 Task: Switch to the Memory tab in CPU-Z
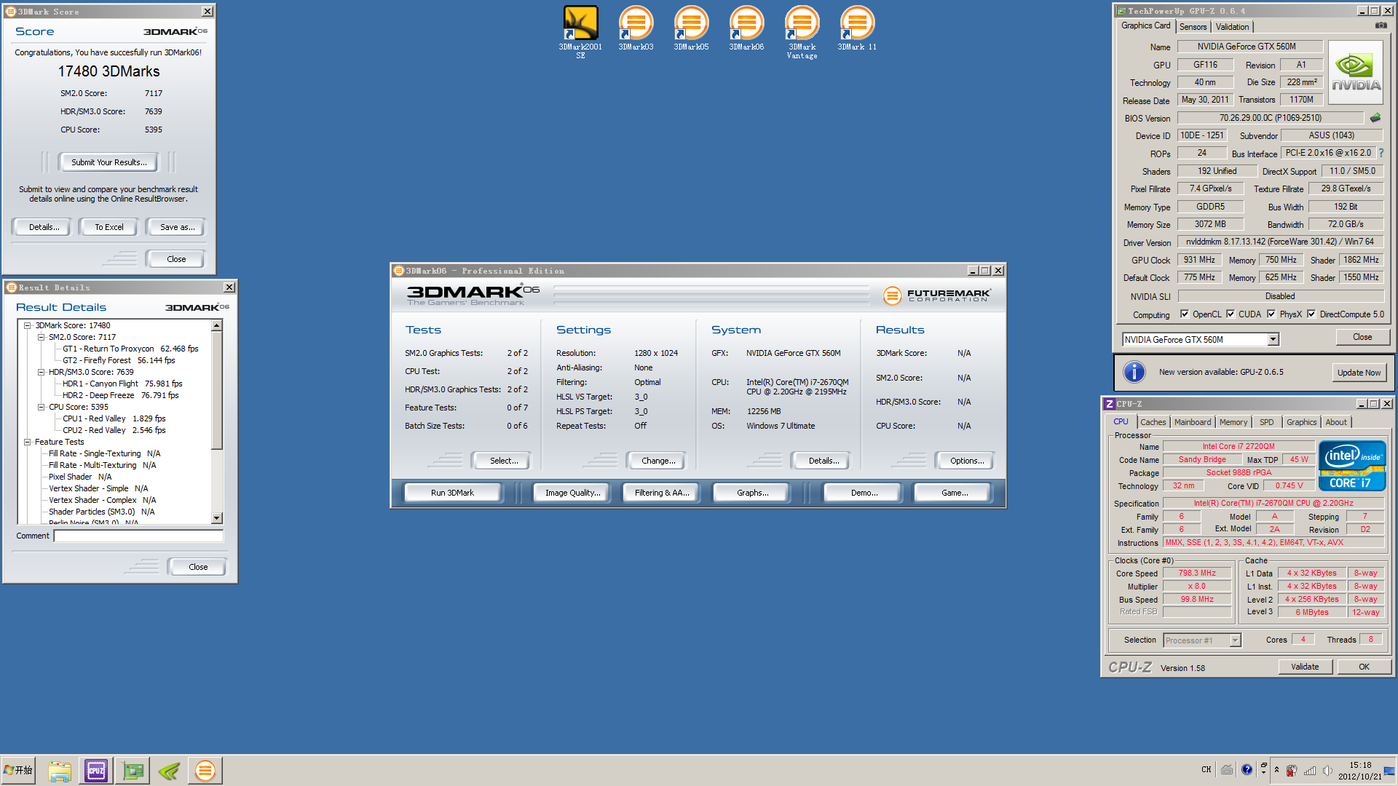click(x=1233, y=422)
